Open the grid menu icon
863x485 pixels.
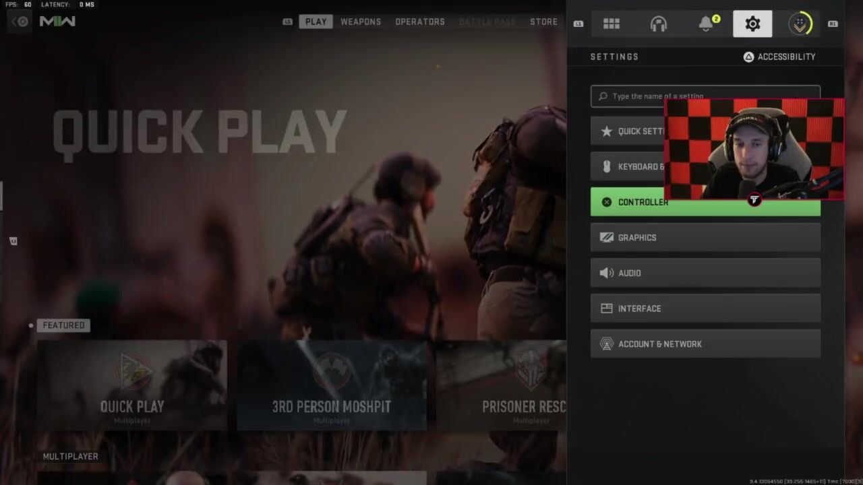(611, 24)
